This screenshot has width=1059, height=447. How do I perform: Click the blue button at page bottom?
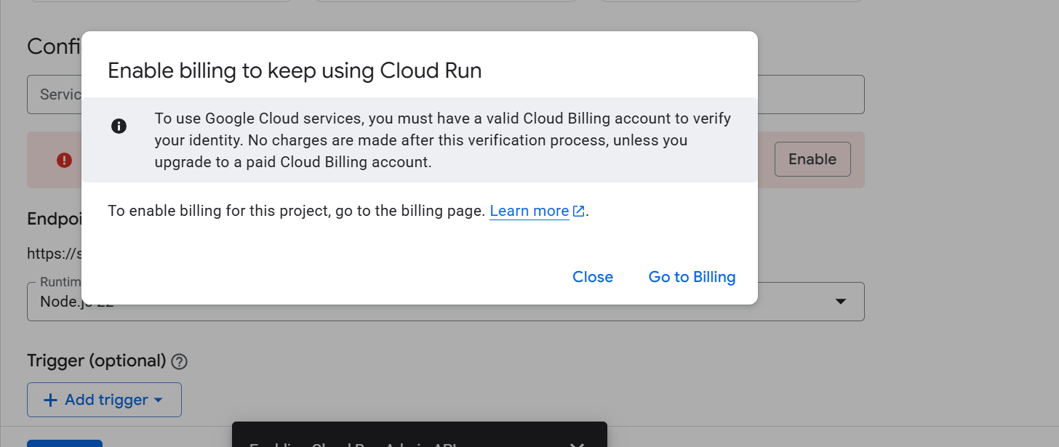point(65,443)
